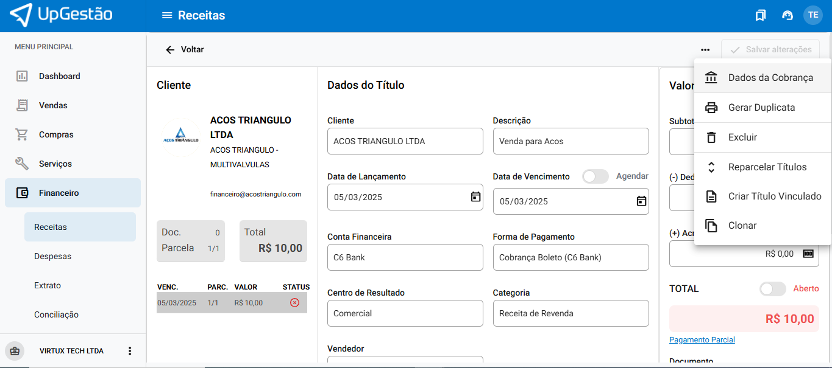Enable the Agendar toggle
The width and height of the screenshot is (832, 368).
595,176
